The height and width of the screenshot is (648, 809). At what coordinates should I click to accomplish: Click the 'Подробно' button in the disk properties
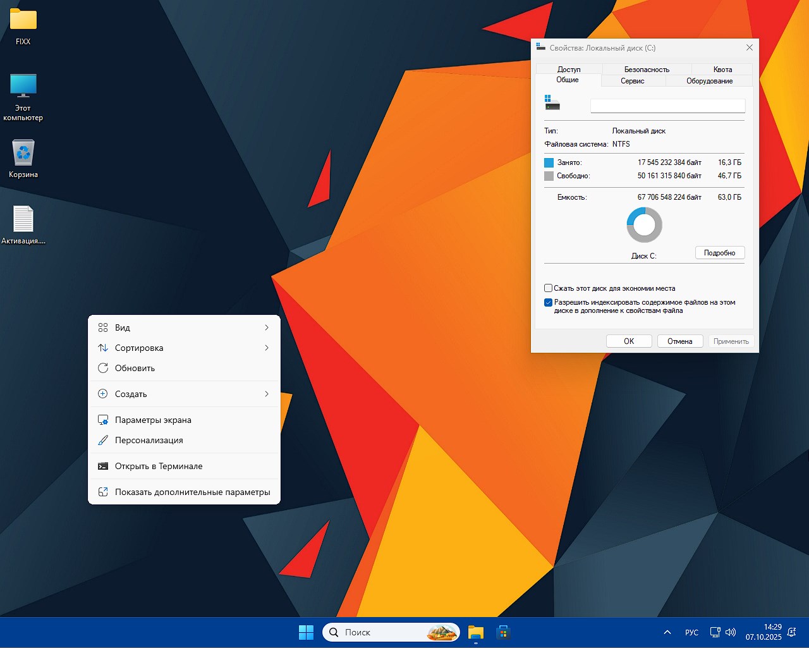click(720, 252)
